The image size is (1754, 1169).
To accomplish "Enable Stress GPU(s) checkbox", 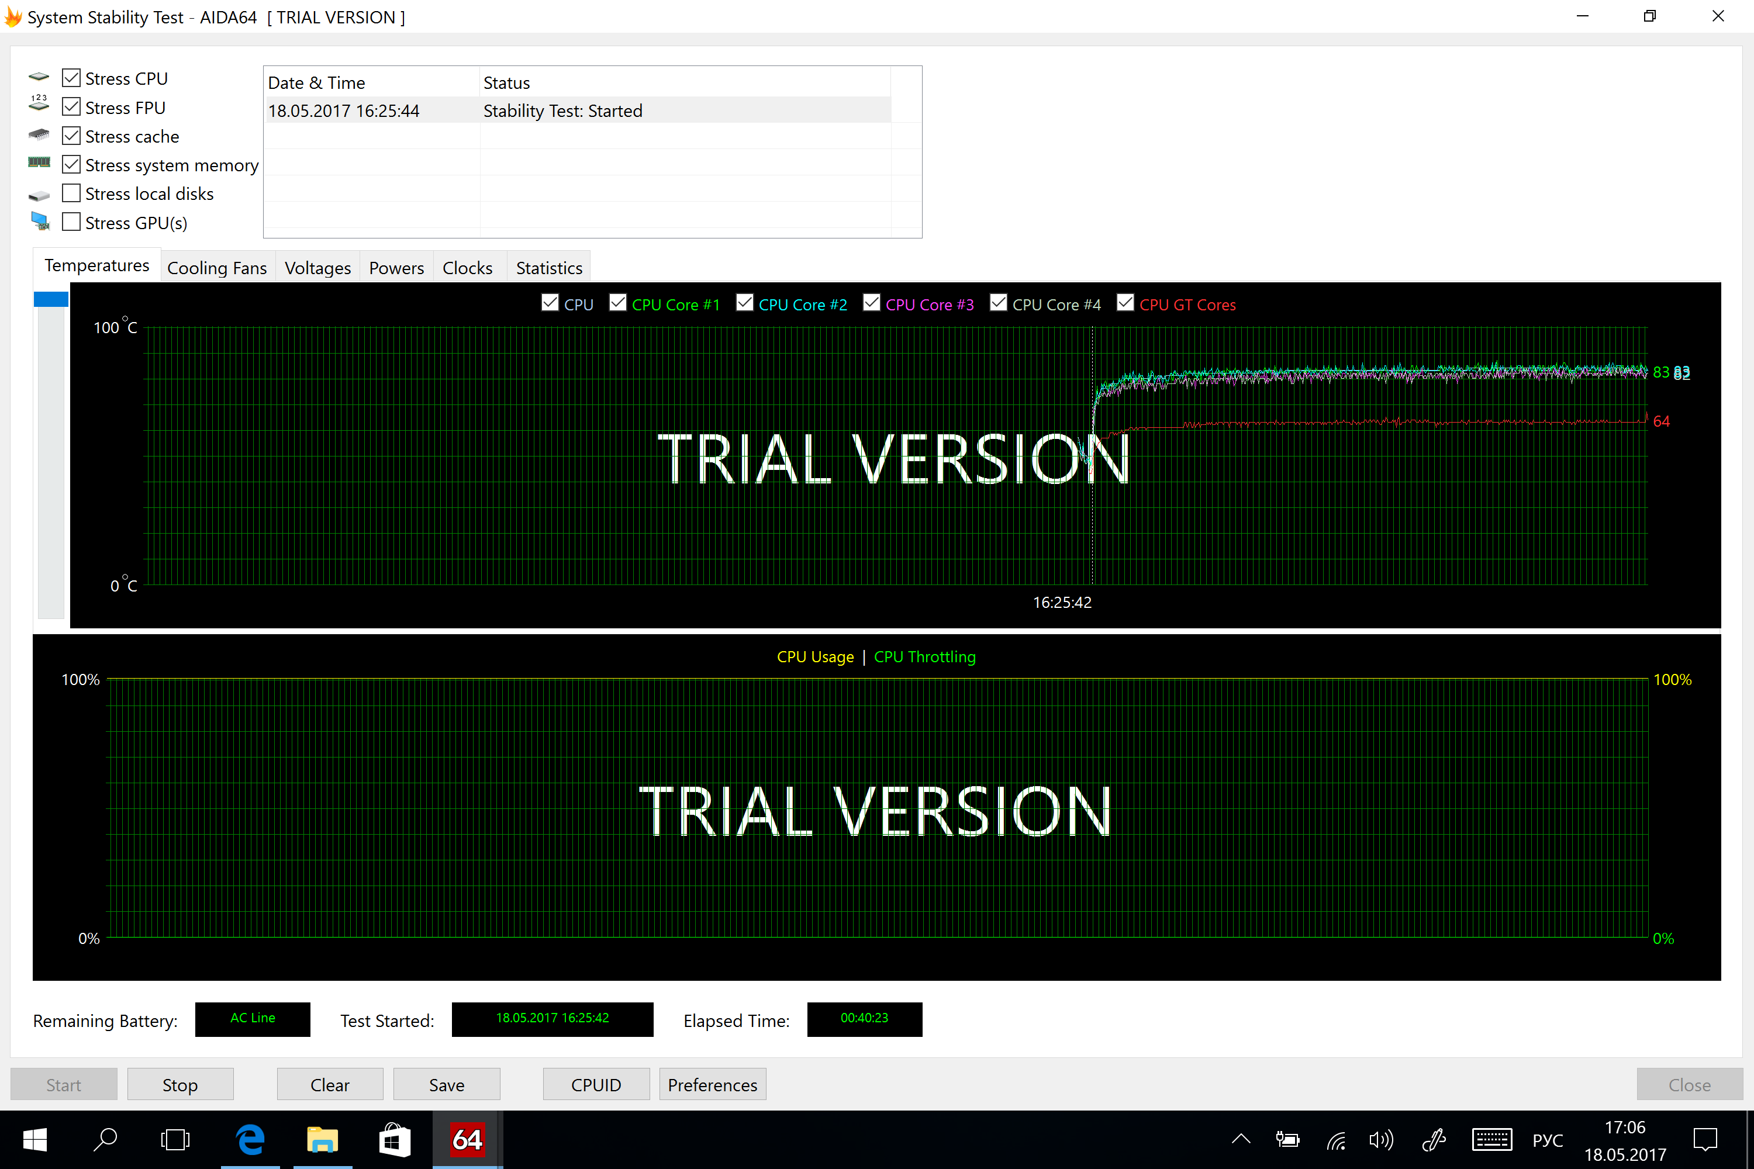I will click(x=71, y=222).
